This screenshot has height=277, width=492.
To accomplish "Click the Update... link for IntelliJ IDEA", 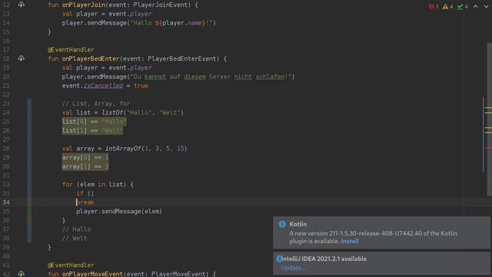I will tap(293, 268).
